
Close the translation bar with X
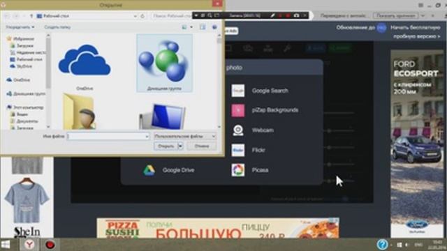433,15
